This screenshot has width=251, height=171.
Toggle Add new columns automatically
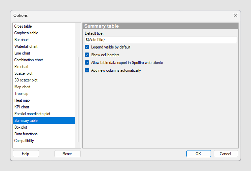[87, 70]
